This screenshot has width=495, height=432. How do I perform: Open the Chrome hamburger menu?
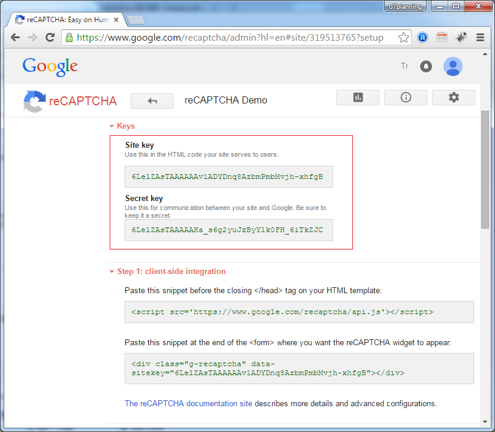[x=480, y=38]
